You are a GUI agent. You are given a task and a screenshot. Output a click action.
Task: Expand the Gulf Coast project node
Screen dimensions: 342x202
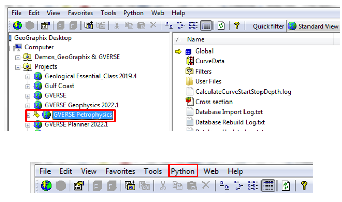28,86
